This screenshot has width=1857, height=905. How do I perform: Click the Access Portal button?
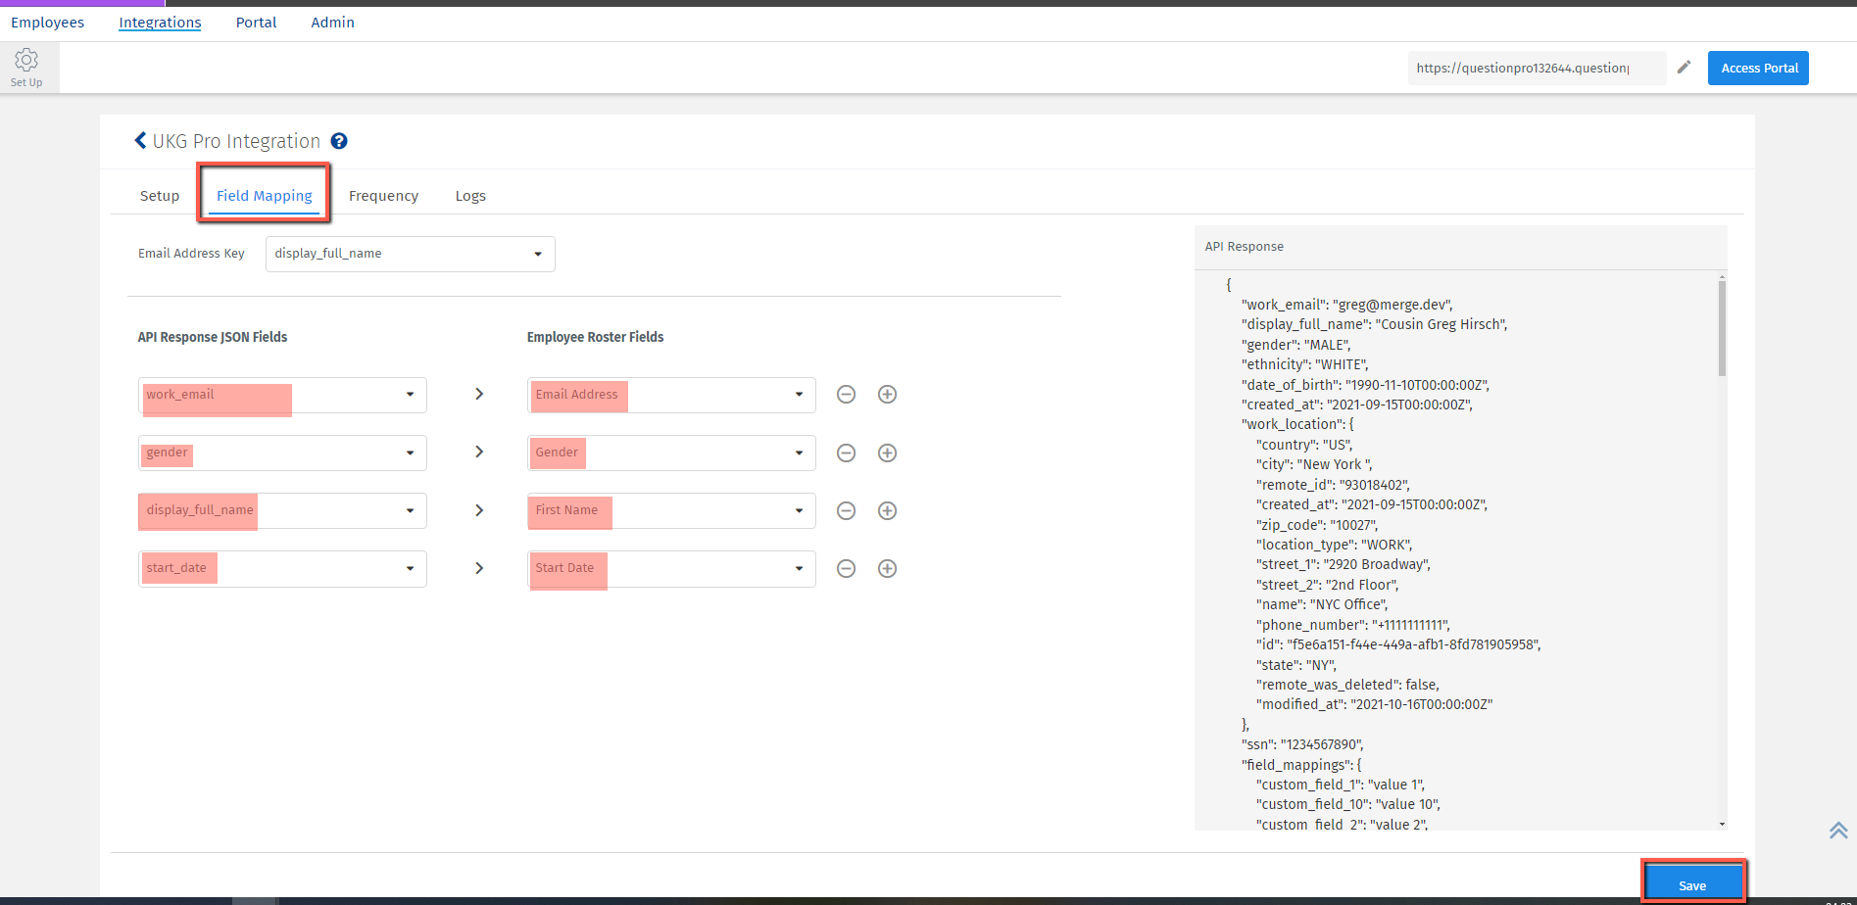(1757, 68)
